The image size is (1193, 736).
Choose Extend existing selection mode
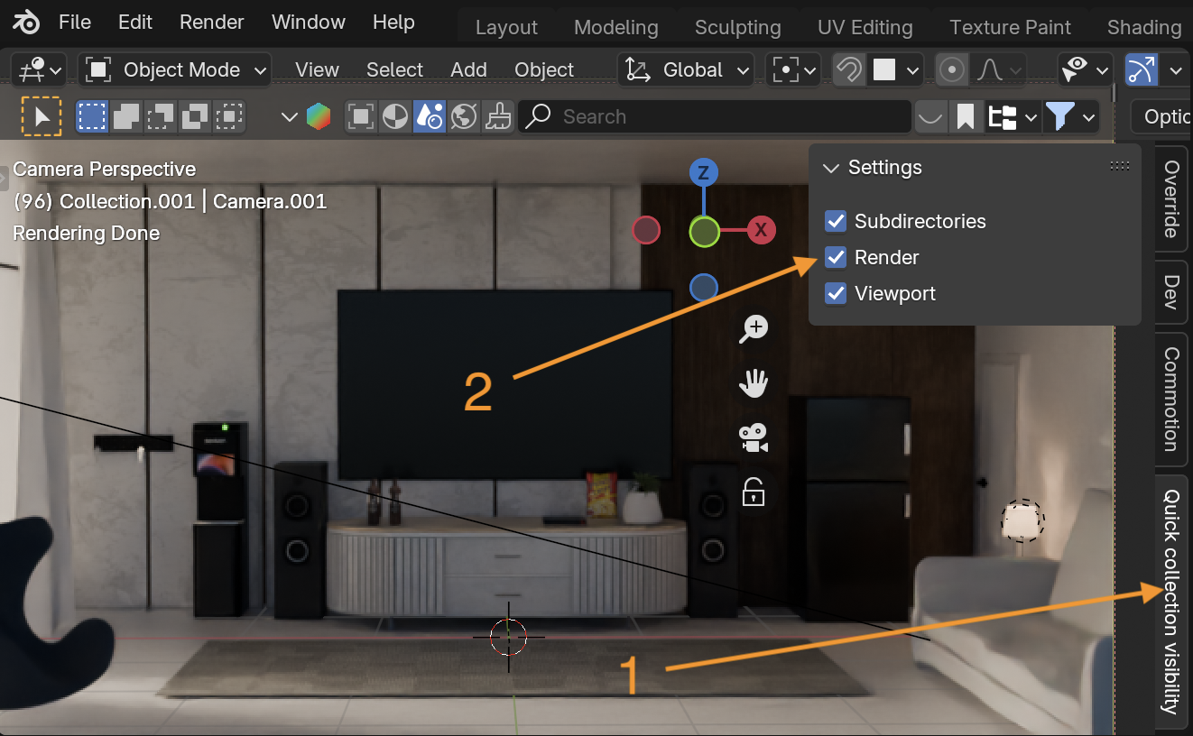point(126,116)
